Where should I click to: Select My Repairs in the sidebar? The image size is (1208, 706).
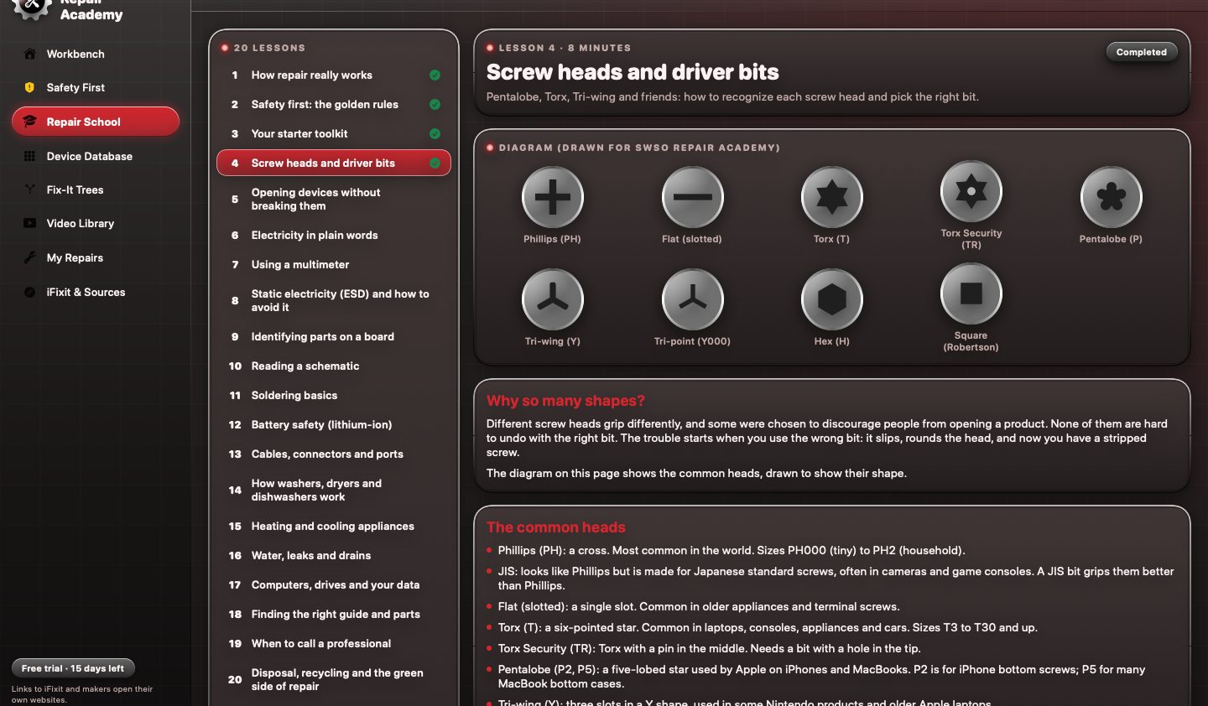point(96,257)
